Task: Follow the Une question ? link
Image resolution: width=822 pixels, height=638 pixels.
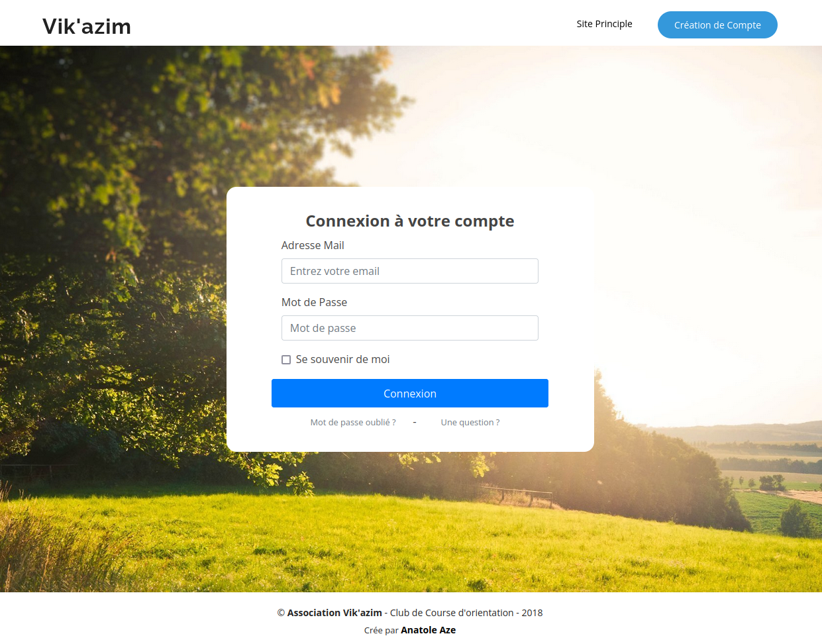Action: pos(470,422)
